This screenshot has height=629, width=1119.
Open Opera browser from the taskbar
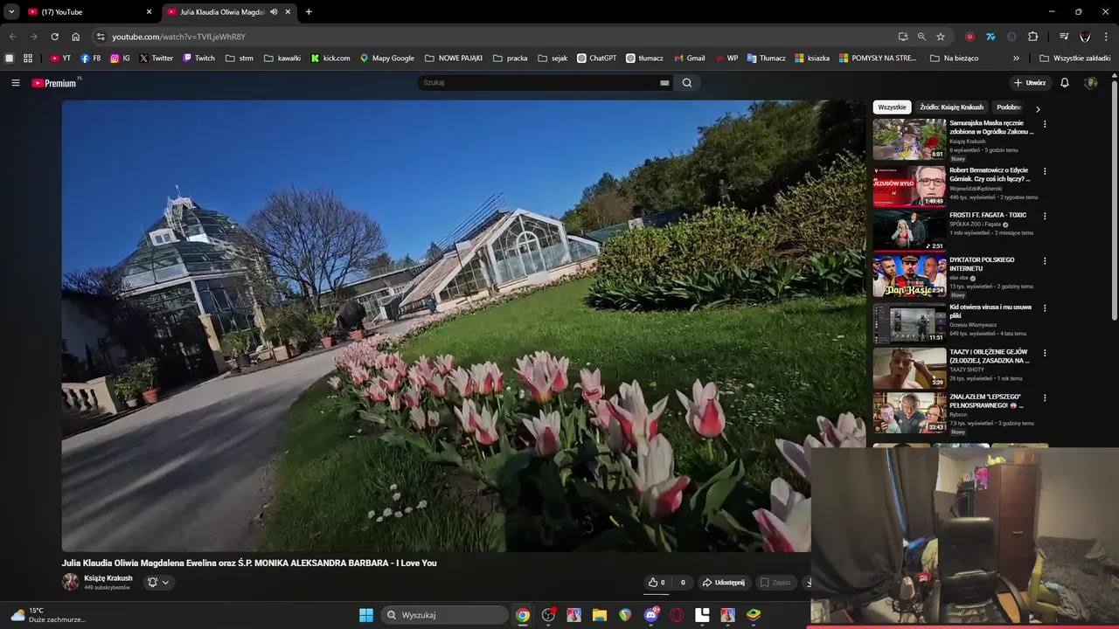pyautogui.click(x=677, y=615)
